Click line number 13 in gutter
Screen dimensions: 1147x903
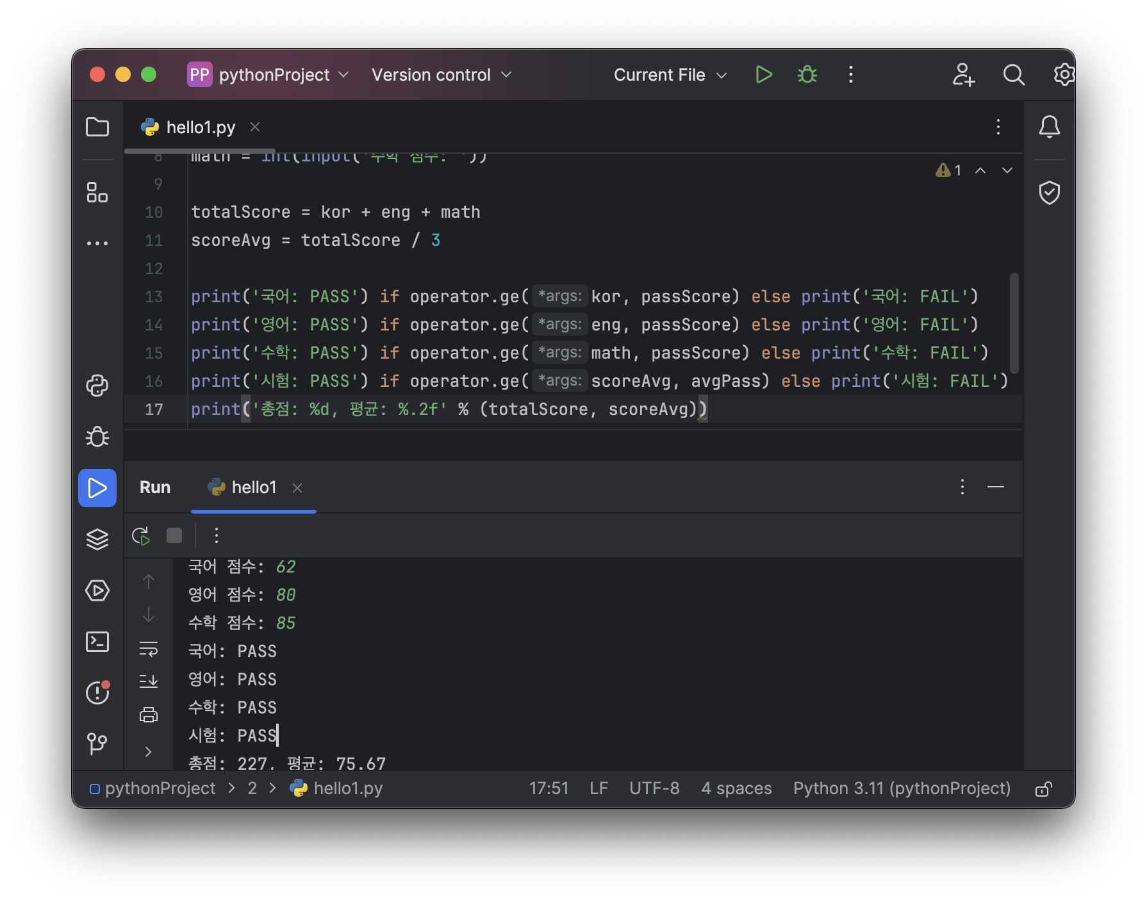click(x=154, y=297)
